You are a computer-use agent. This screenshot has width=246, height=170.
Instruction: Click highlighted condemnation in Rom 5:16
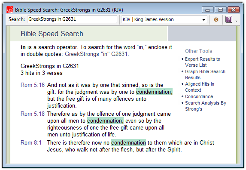(x=154, y=92)
